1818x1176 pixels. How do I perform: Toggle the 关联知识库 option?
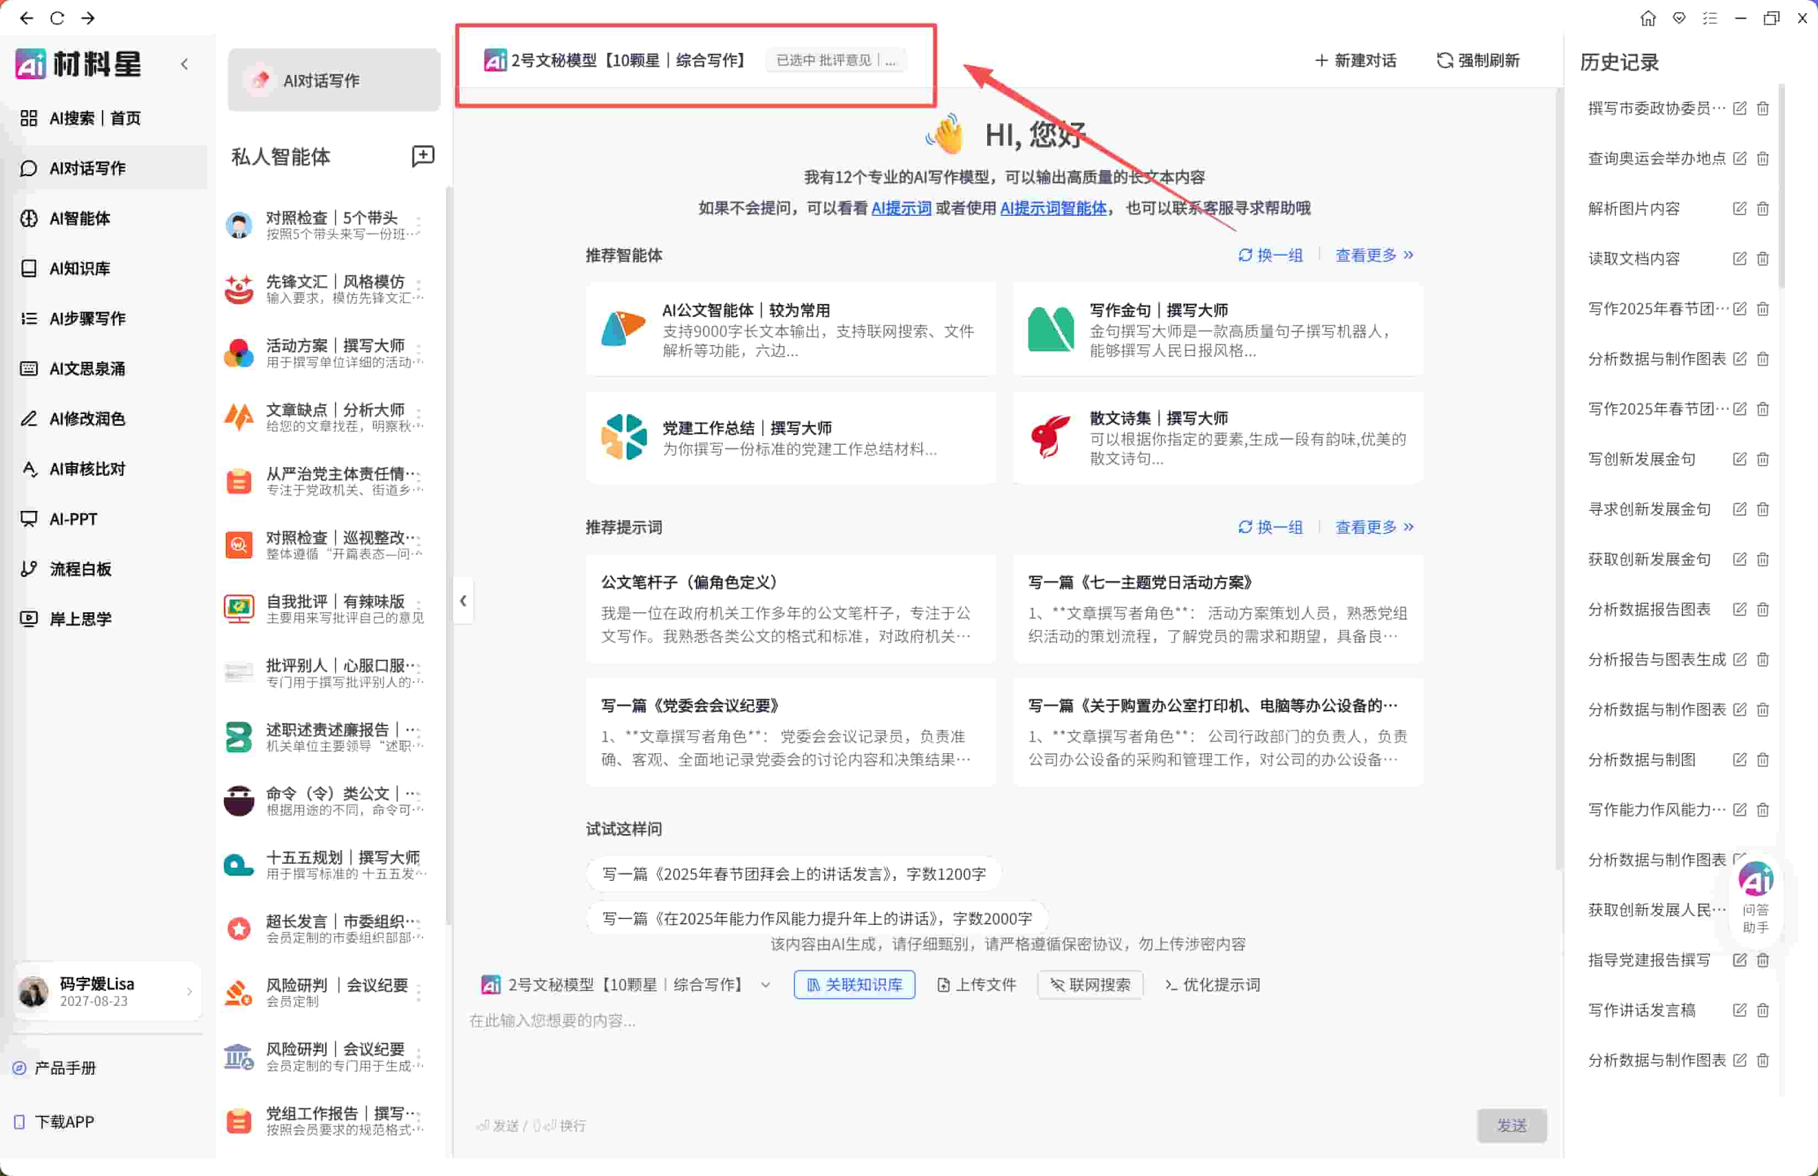point(854,984)
